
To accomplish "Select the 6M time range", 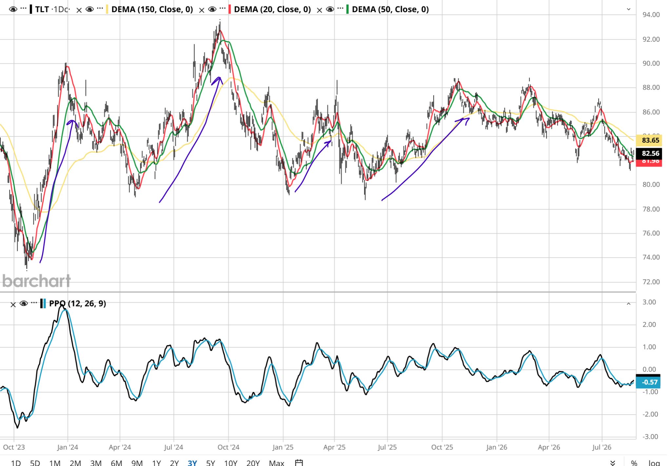I will tap(116, 463).
